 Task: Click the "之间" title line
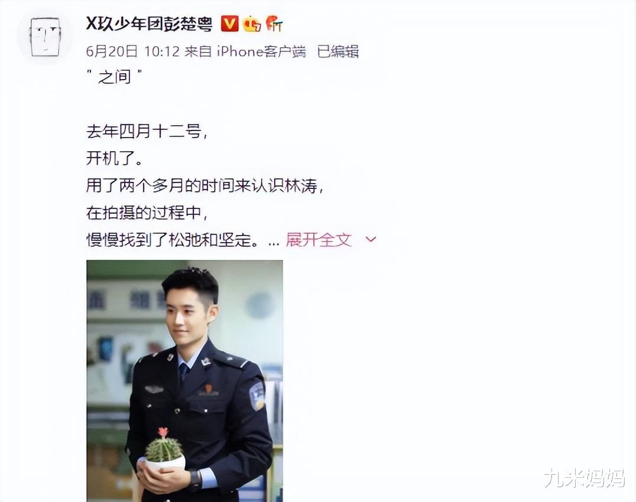pos(115,77)
